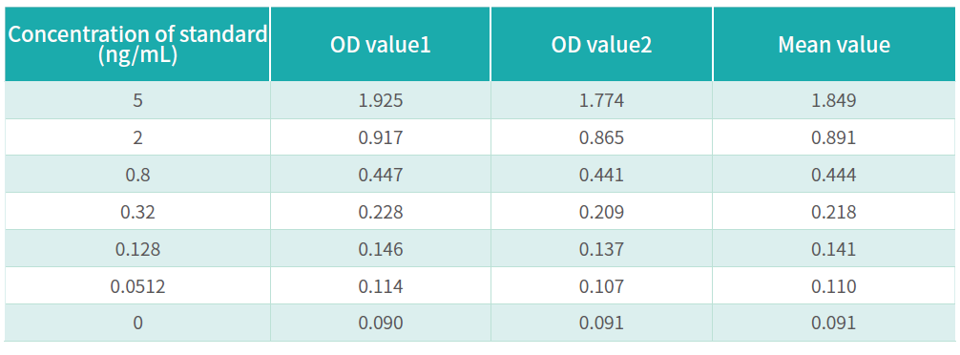Select OD value1 cell 0.114

(380, 286)
